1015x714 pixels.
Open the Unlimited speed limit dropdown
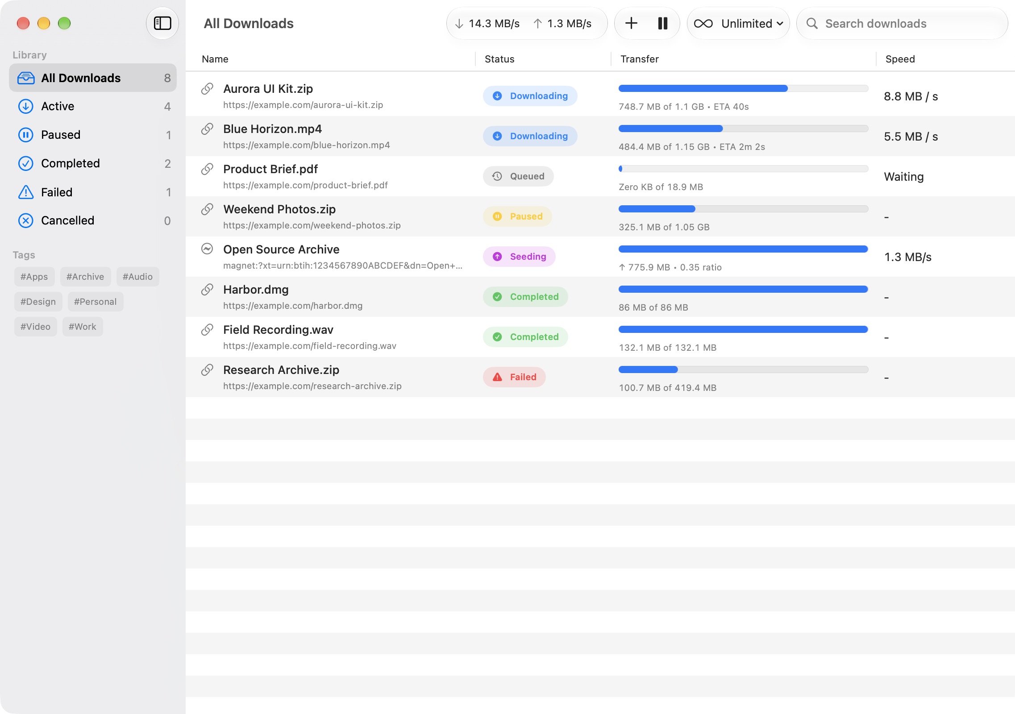(x=738, y=23)
